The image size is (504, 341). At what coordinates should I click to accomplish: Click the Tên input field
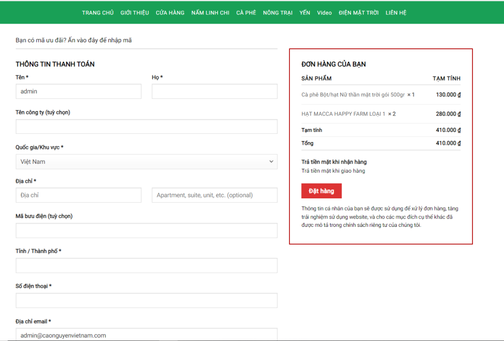pyautogui.click(x=78, y=92)
